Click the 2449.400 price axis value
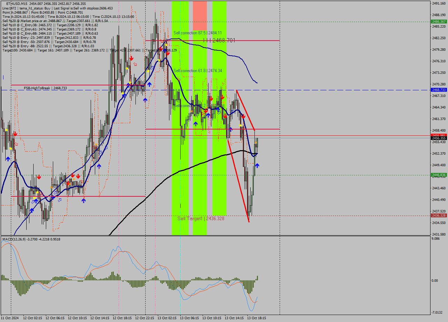Image resolution: width=448 pixels, height=322 pixels. click(439, 165)
